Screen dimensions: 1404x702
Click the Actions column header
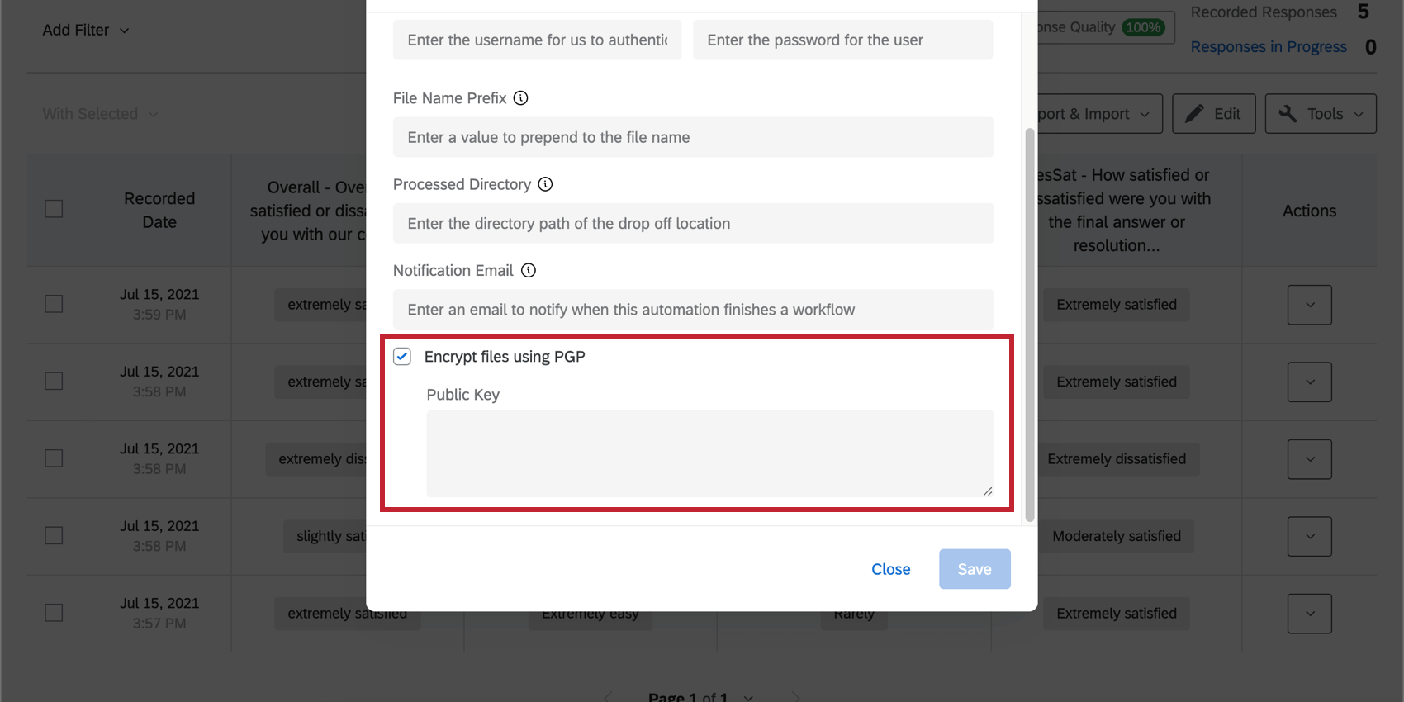[x=1309, y=210]
